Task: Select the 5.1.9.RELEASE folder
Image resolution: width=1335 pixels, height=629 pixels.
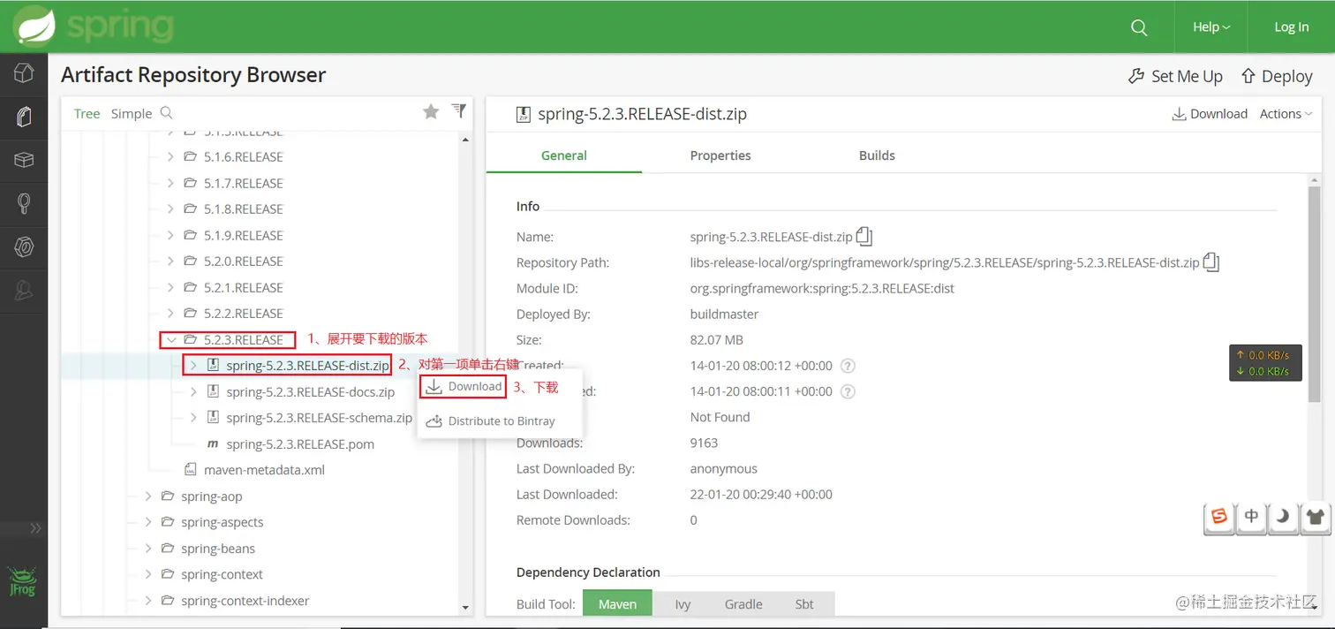Action: [x=243, y=235]
